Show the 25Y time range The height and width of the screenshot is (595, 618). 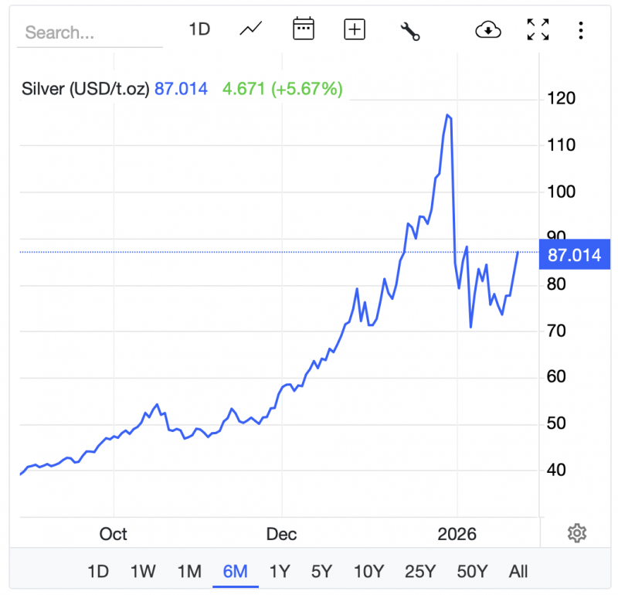[420, 572]
